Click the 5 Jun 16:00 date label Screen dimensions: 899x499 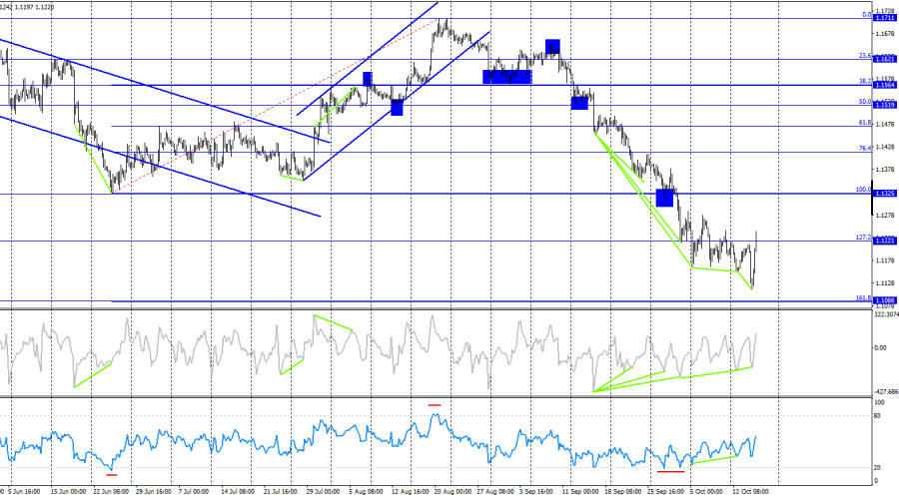click(x=24, y=492)
